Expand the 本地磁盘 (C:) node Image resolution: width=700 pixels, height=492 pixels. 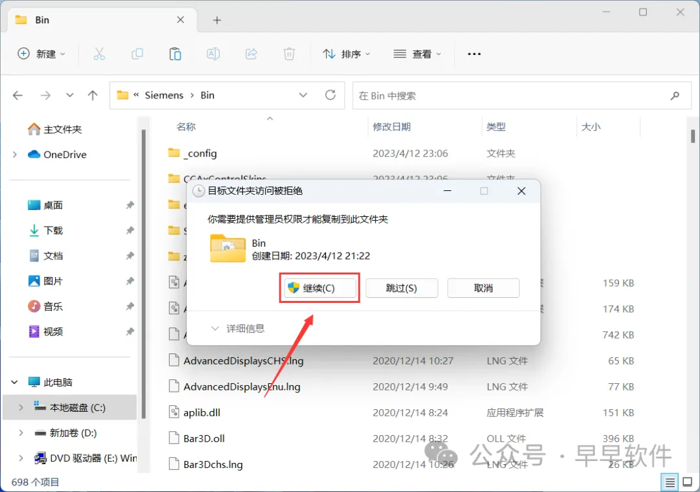[x=21, y=408]
